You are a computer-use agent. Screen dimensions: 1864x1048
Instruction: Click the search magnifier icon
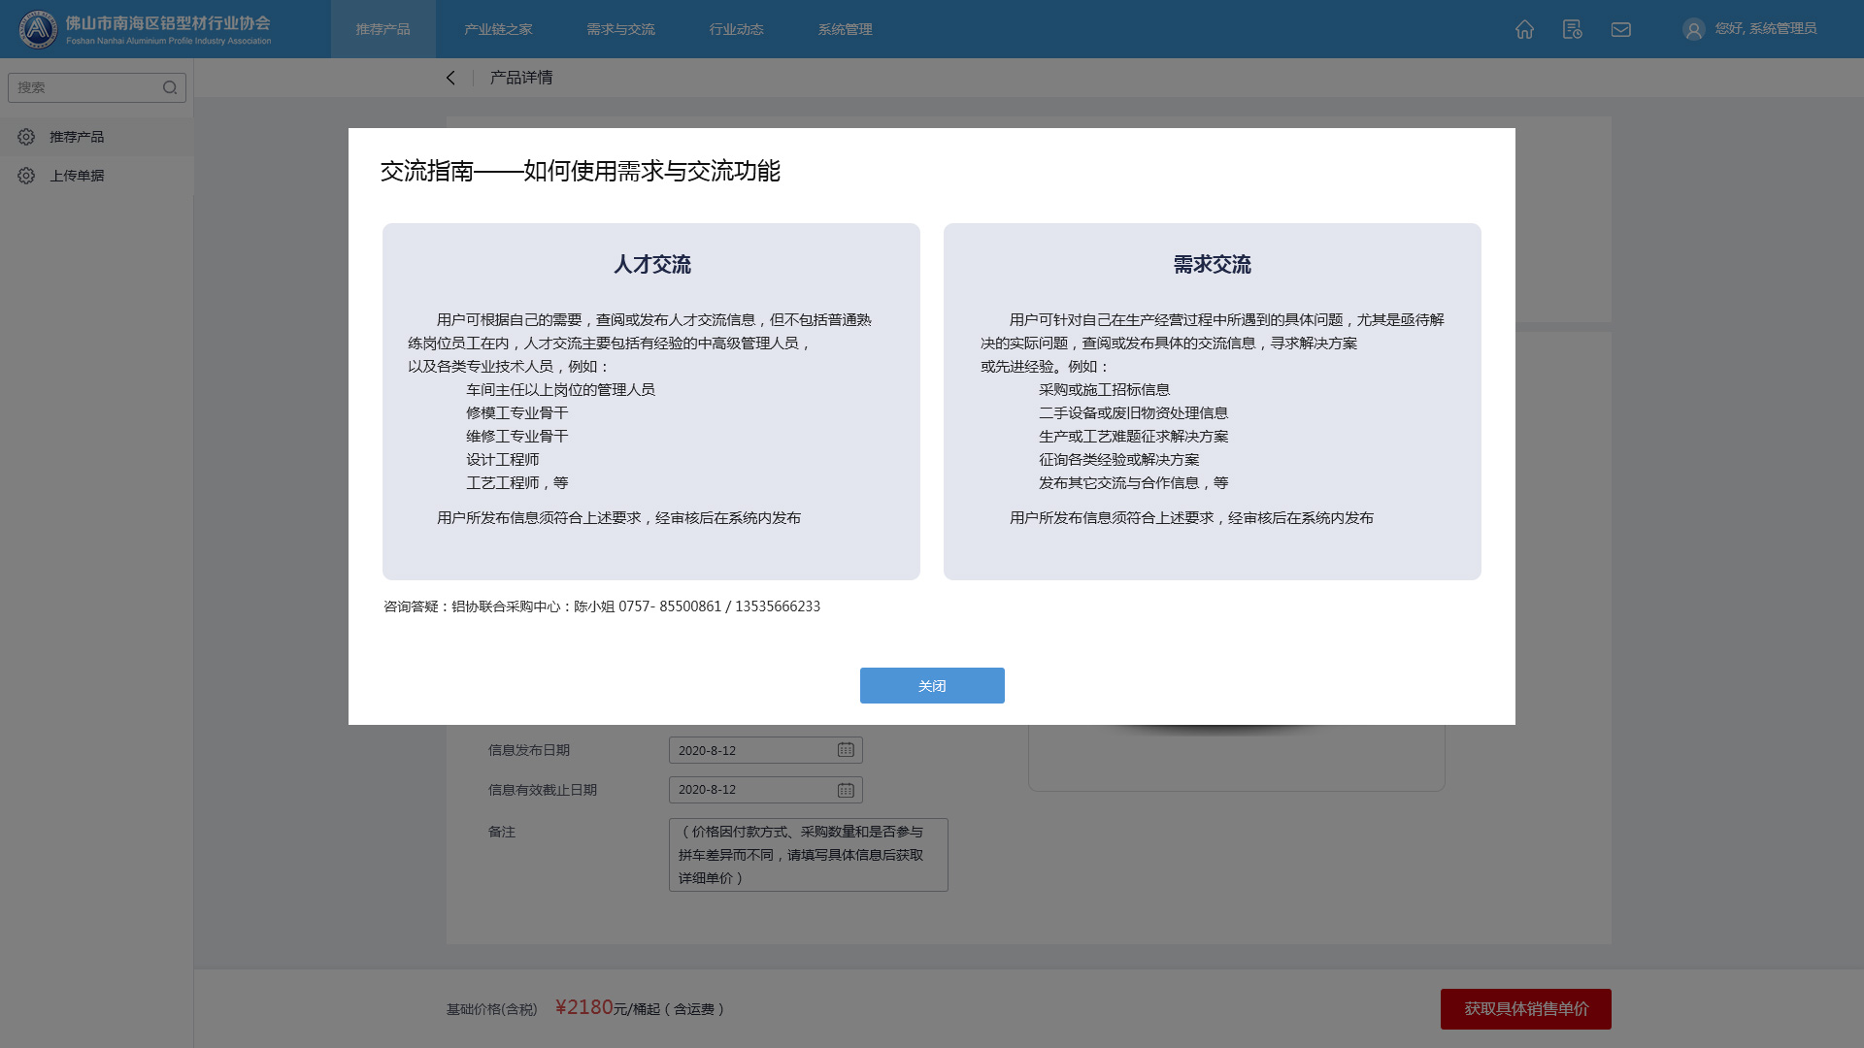[170, 87]
